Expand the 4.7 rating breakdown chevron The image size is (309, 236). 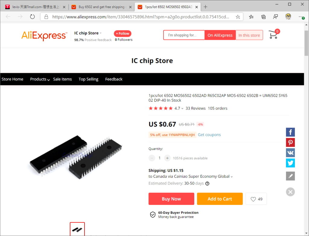tap(182, 108)
